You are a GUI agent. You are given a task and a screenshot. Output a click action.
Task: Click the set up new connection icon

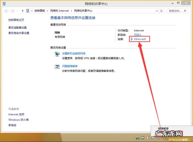tap(57, 54)
